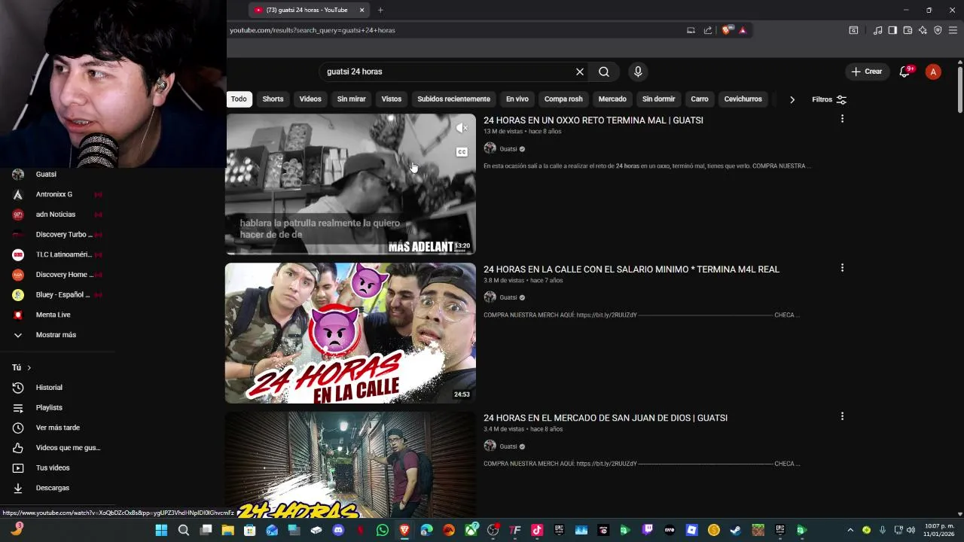The image size is (964, 542).
Task: Select the Shorts filter chip
Action: tap(273, 99)
